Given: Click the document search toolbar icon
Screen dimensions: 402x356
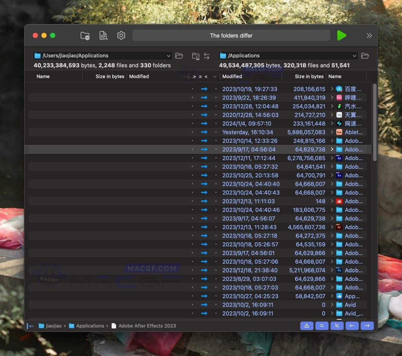Looking at the screenshot, I should coord(103,36).
